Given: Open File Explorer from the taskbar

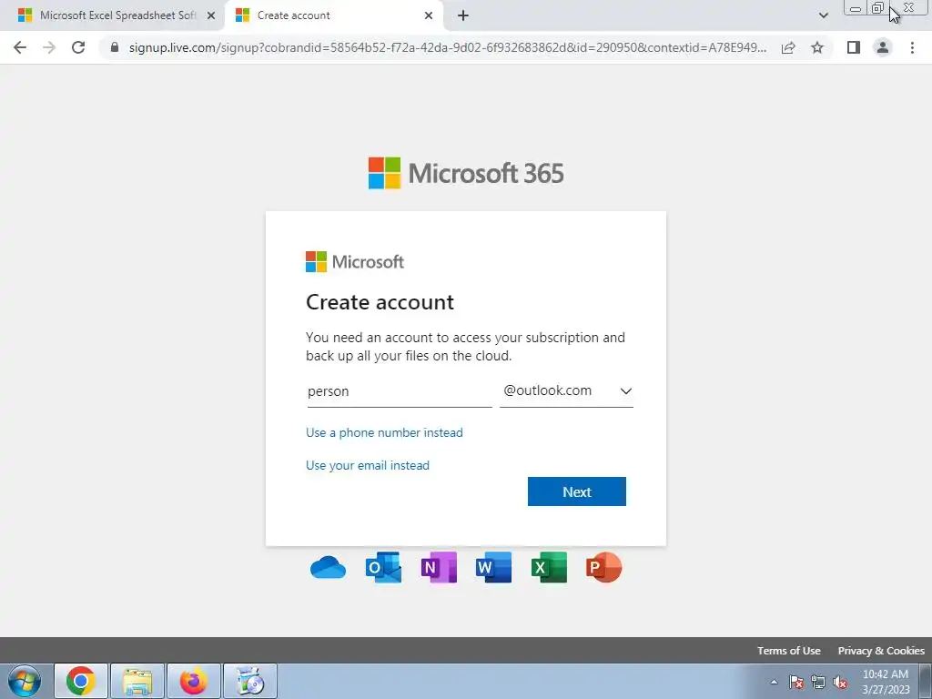Looking at the screenshot, I should [137, 681].
